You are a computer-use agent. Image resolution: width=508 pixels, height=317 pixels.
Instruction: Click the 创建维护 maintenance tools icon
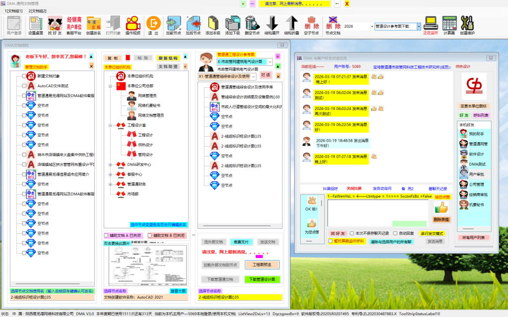click(x=467, y=25)
